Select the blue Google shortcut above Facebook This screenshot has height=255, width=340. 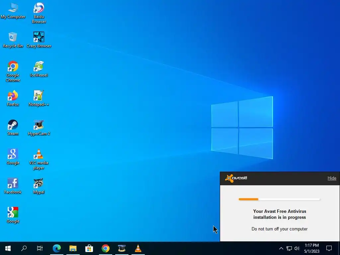point(13,157)
